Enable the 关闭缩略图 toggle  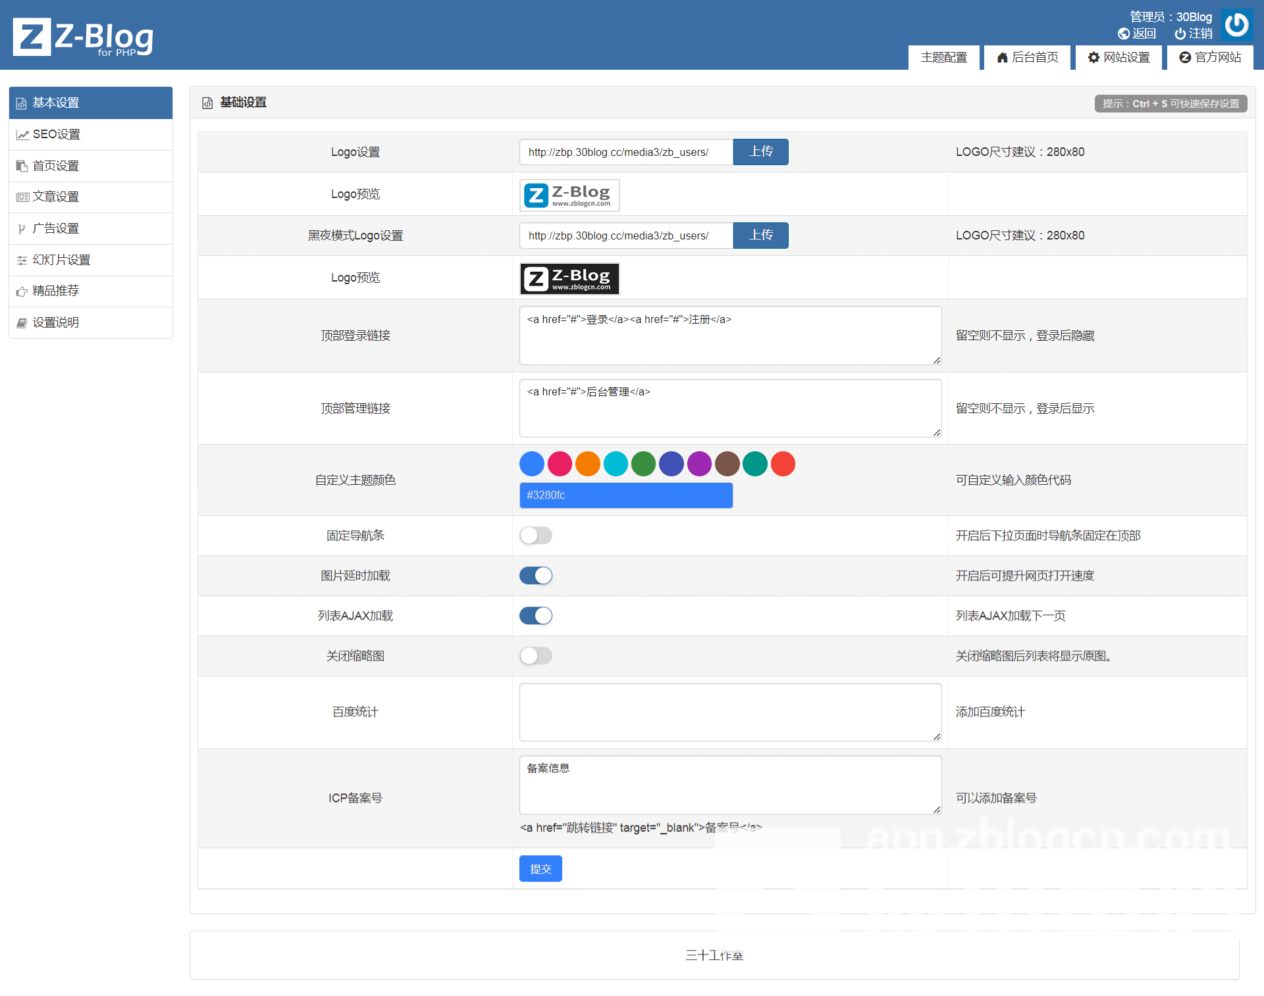[x=535, y=656]
